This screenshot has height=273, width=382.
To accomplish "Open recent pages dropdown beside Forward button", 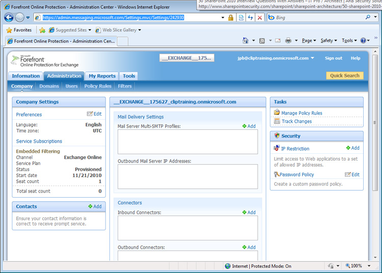I will [x=28, y=17].
